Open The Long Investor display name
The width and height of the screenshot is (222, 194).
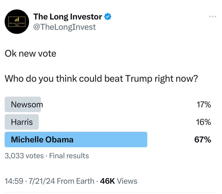coord(68,16)
